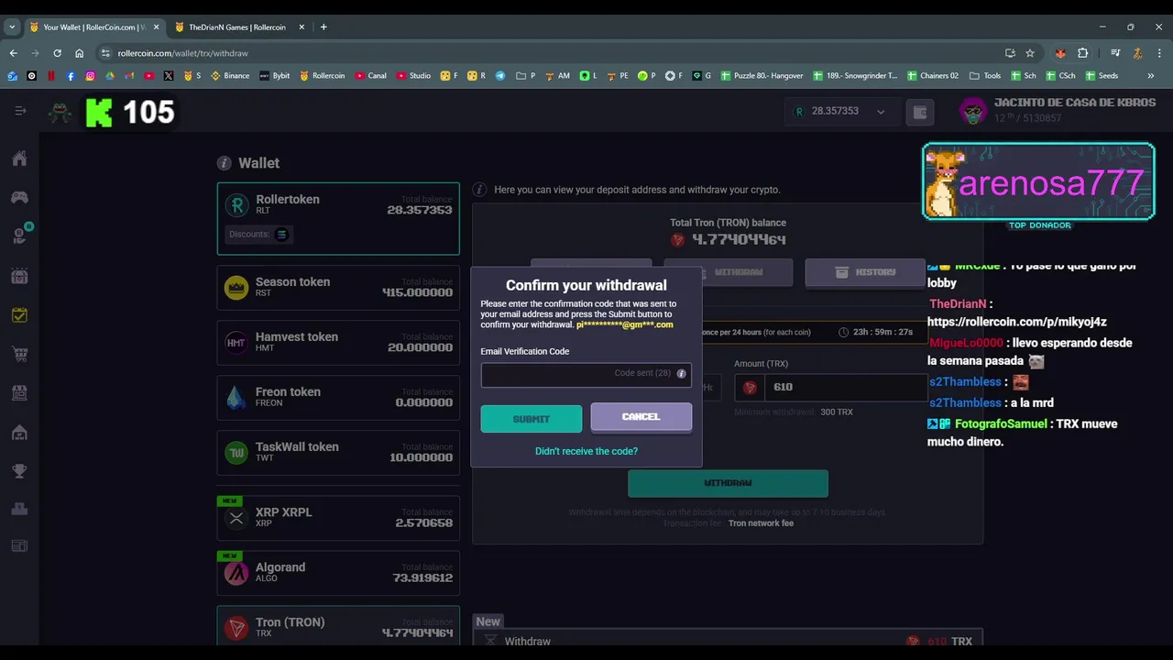Click the Freon token crystal icon
The image size is (1173, 660).
pos(236,398)
